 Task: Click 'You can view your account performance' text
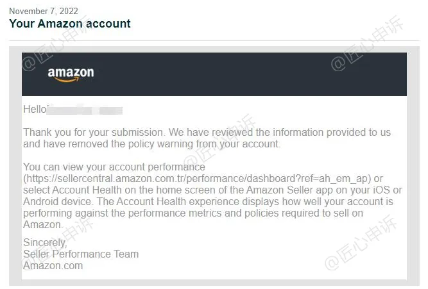coord(114,167)
